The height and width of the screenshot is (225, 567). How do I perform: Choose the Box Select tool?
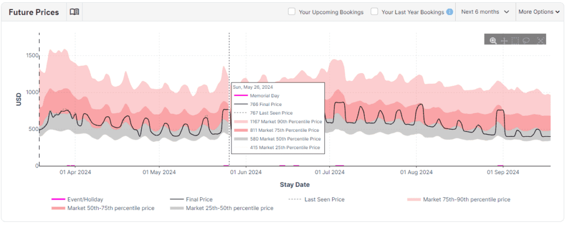point(516,40)
